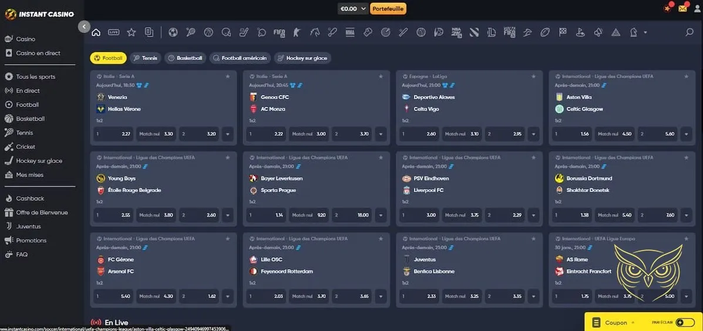
Task: Select the football ball icon in toolbar
Action: [x=173, y=32]
